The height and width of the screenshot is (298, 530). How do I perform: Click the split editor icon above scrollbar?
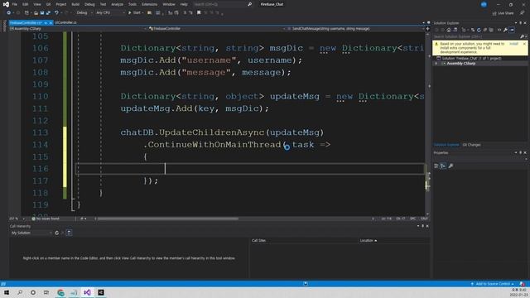(x=428, y=29)
